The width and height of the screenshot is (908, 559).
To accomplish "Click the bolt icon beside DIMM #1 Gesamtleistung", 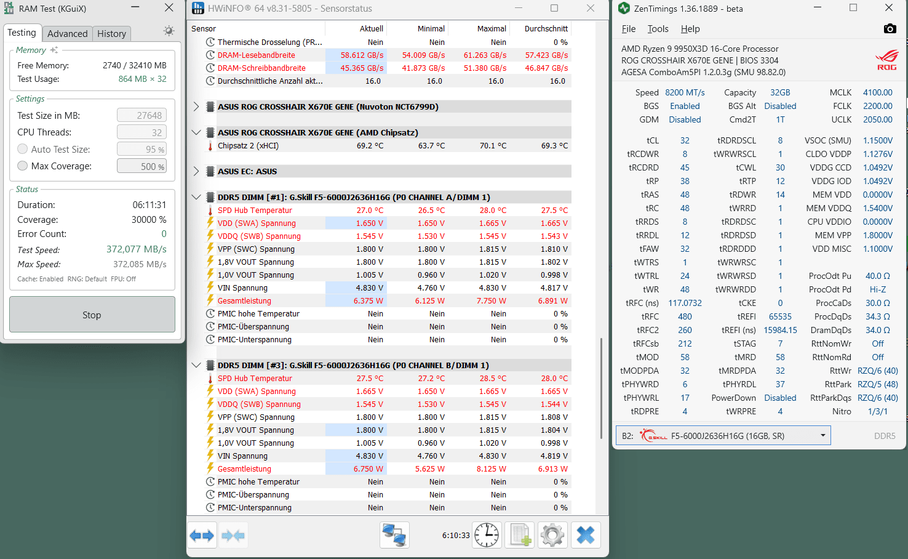I will click(x=210, y=300).
